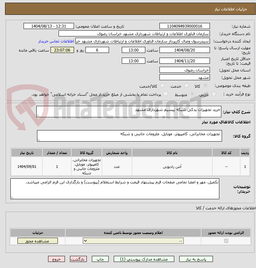Viewport: 256px width, 268px height.
Task: Click the جزئیات permits column header
Action: [x=38, y=233]
